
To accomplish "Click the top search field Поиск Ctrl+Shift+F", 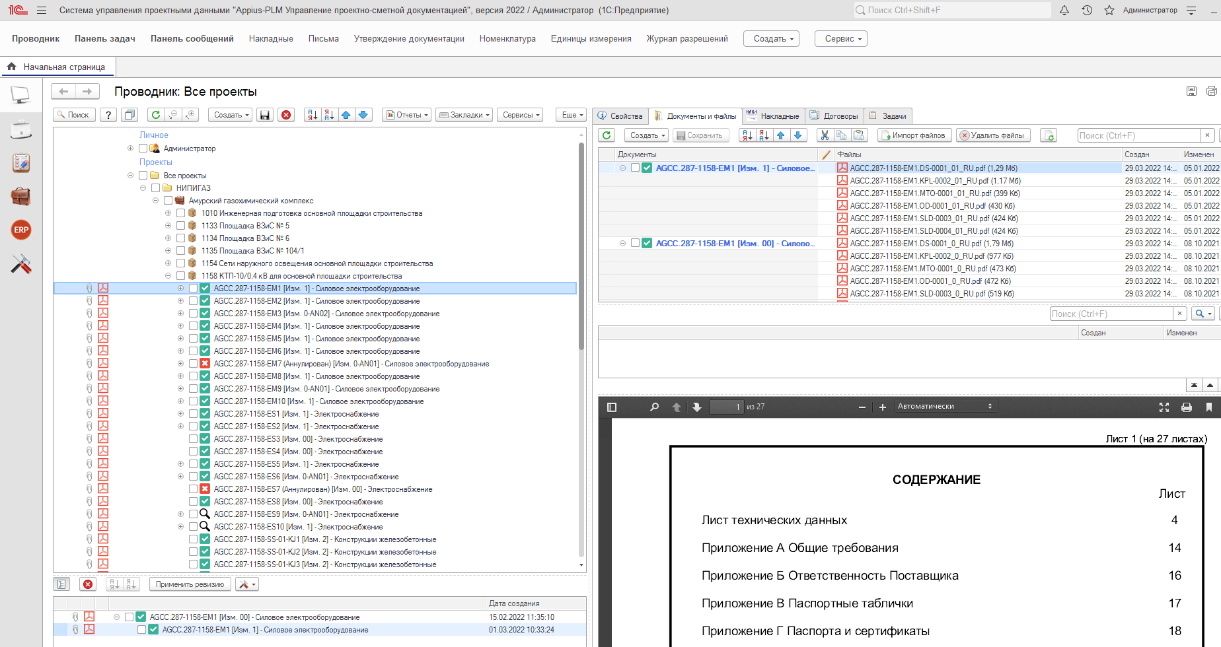I will pyautogui.click(x=952, y=11).
